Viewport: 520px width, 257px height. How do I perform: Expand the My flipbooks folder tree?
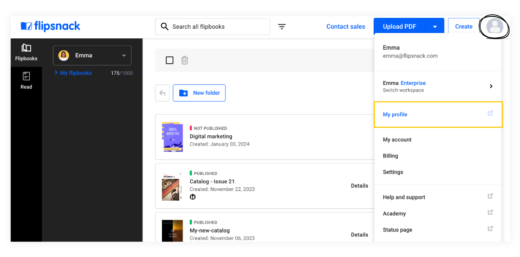56,73
